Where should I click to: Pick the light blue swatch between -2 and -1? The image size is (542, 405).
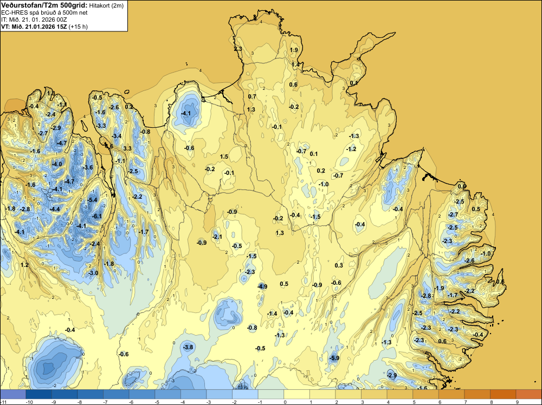[x=245, y=394]
